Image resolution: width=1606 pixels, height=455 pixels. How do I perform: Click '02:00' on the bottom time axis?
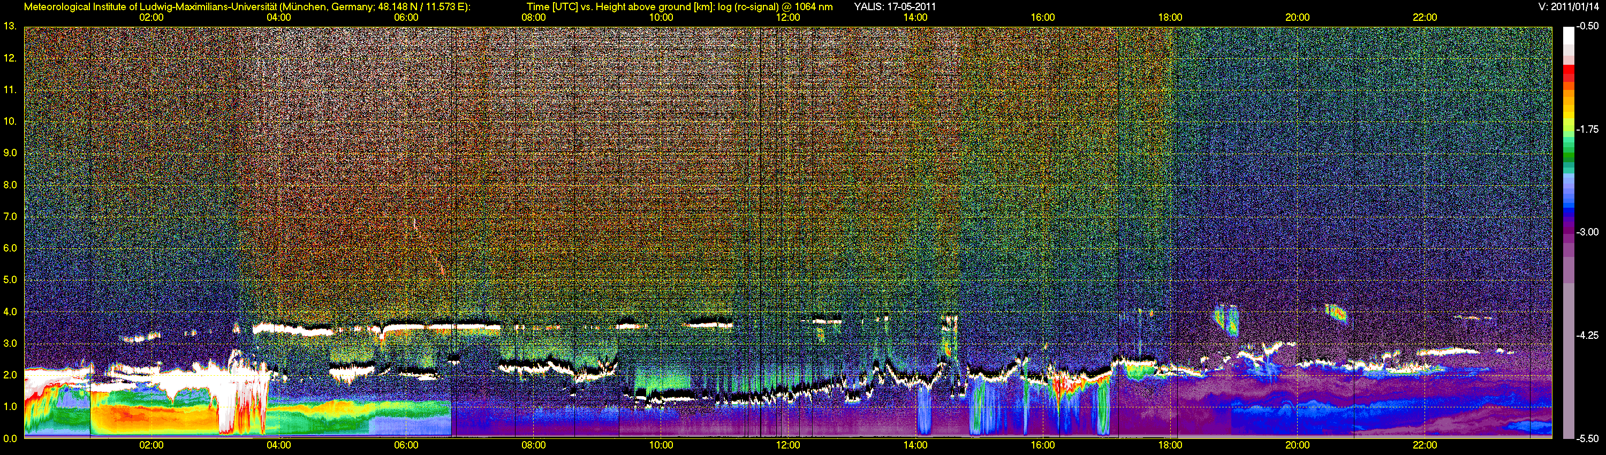151,445
